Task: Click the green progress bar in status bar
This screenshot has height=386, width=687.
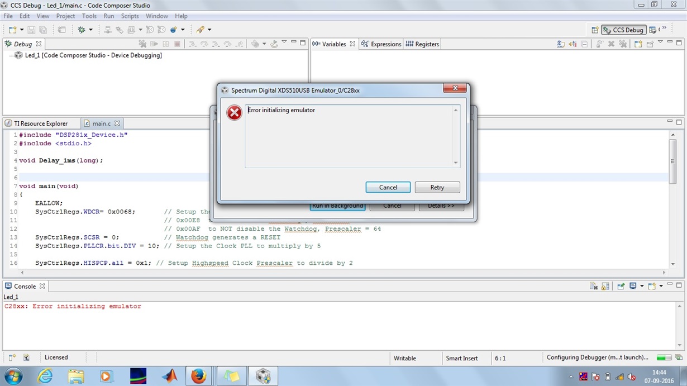Action: (664, 358)
